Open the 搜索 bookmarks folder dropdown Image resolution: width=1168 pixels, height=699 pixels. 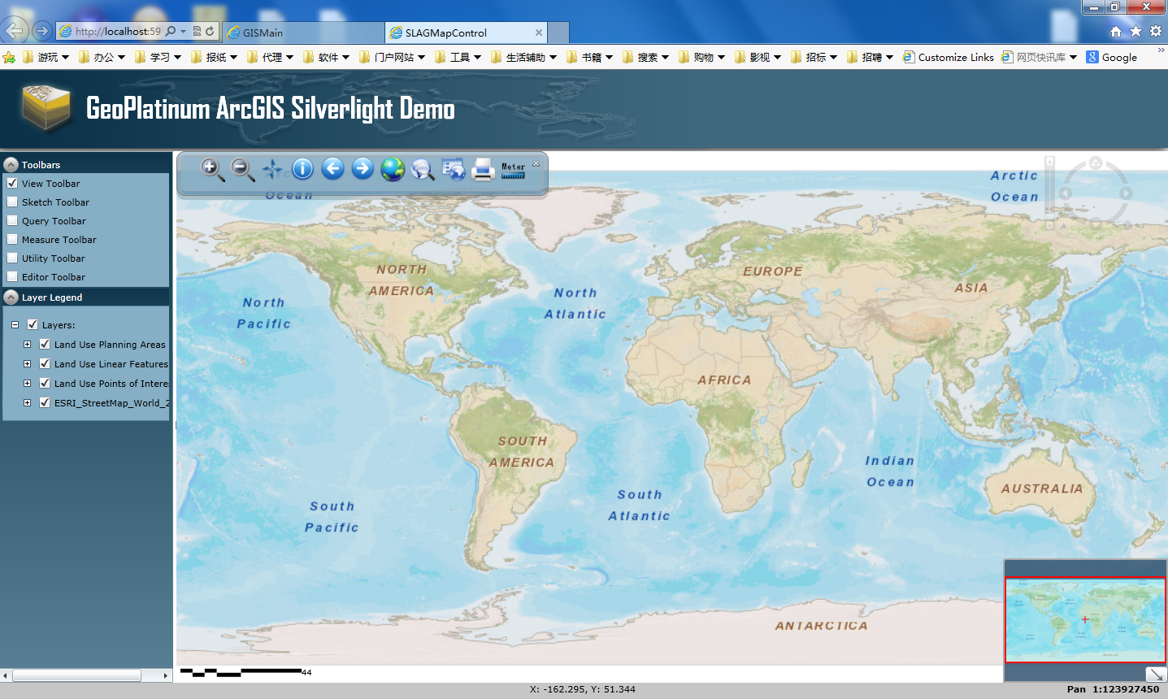645,57
